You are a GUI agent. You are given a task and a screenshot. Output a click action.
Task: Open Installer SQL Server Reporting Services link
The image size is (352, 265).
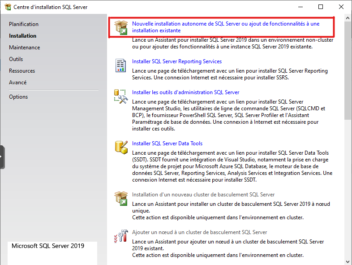pyautogui.click(x=177, y=61)
